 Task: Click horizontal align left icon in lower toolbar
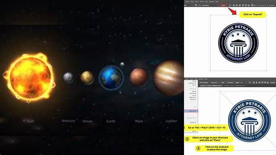[x=254, y=83]
